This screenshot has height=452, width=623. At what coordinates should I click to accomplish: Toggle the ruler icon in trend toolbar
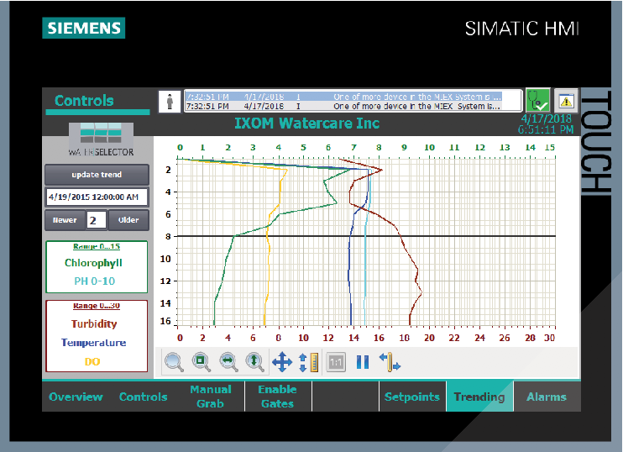click(309, 362)
